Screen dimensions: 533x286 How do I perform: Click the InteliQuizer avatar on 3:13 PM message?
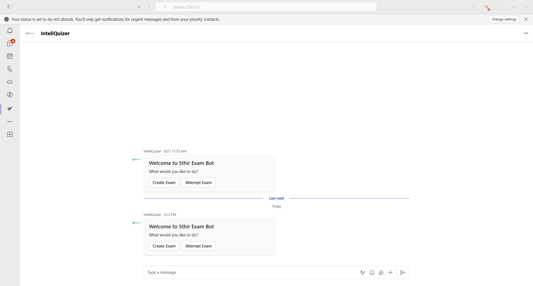(x=137, y=223)
